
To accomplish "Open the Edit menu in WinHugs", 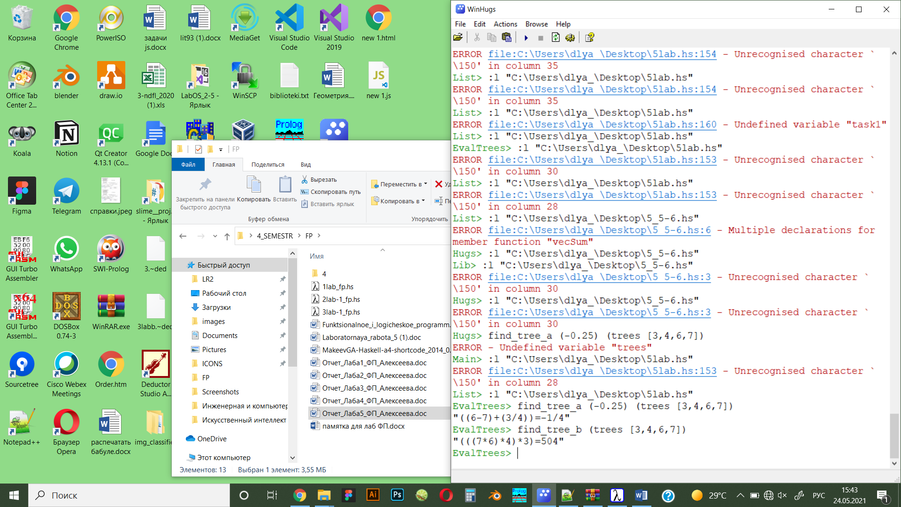I will pyautogui.click(x=480, y=24).
